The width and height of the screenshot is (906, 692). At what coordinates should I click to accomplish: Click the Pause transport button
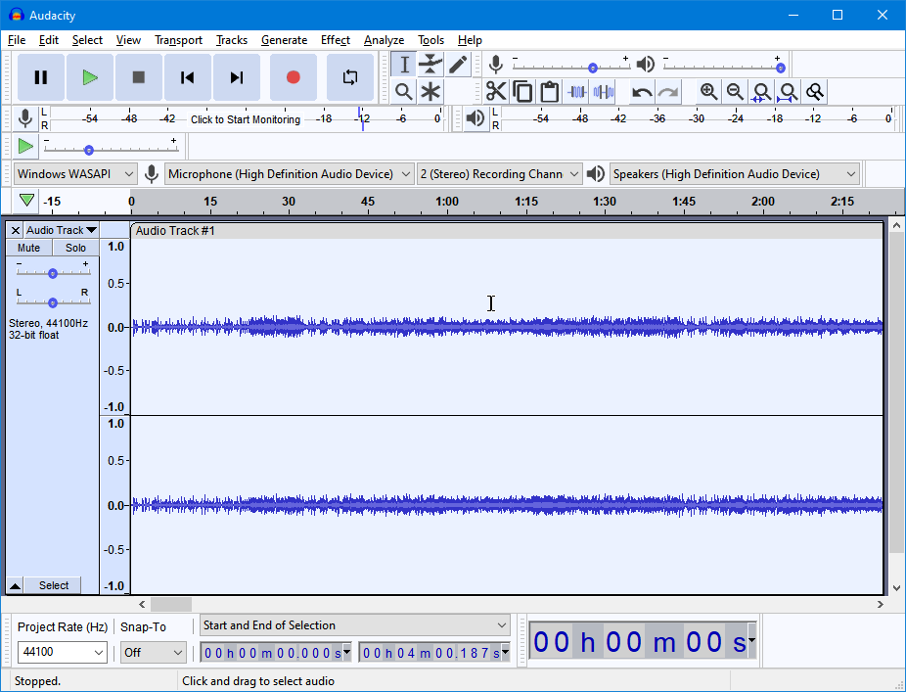[40, 77]
